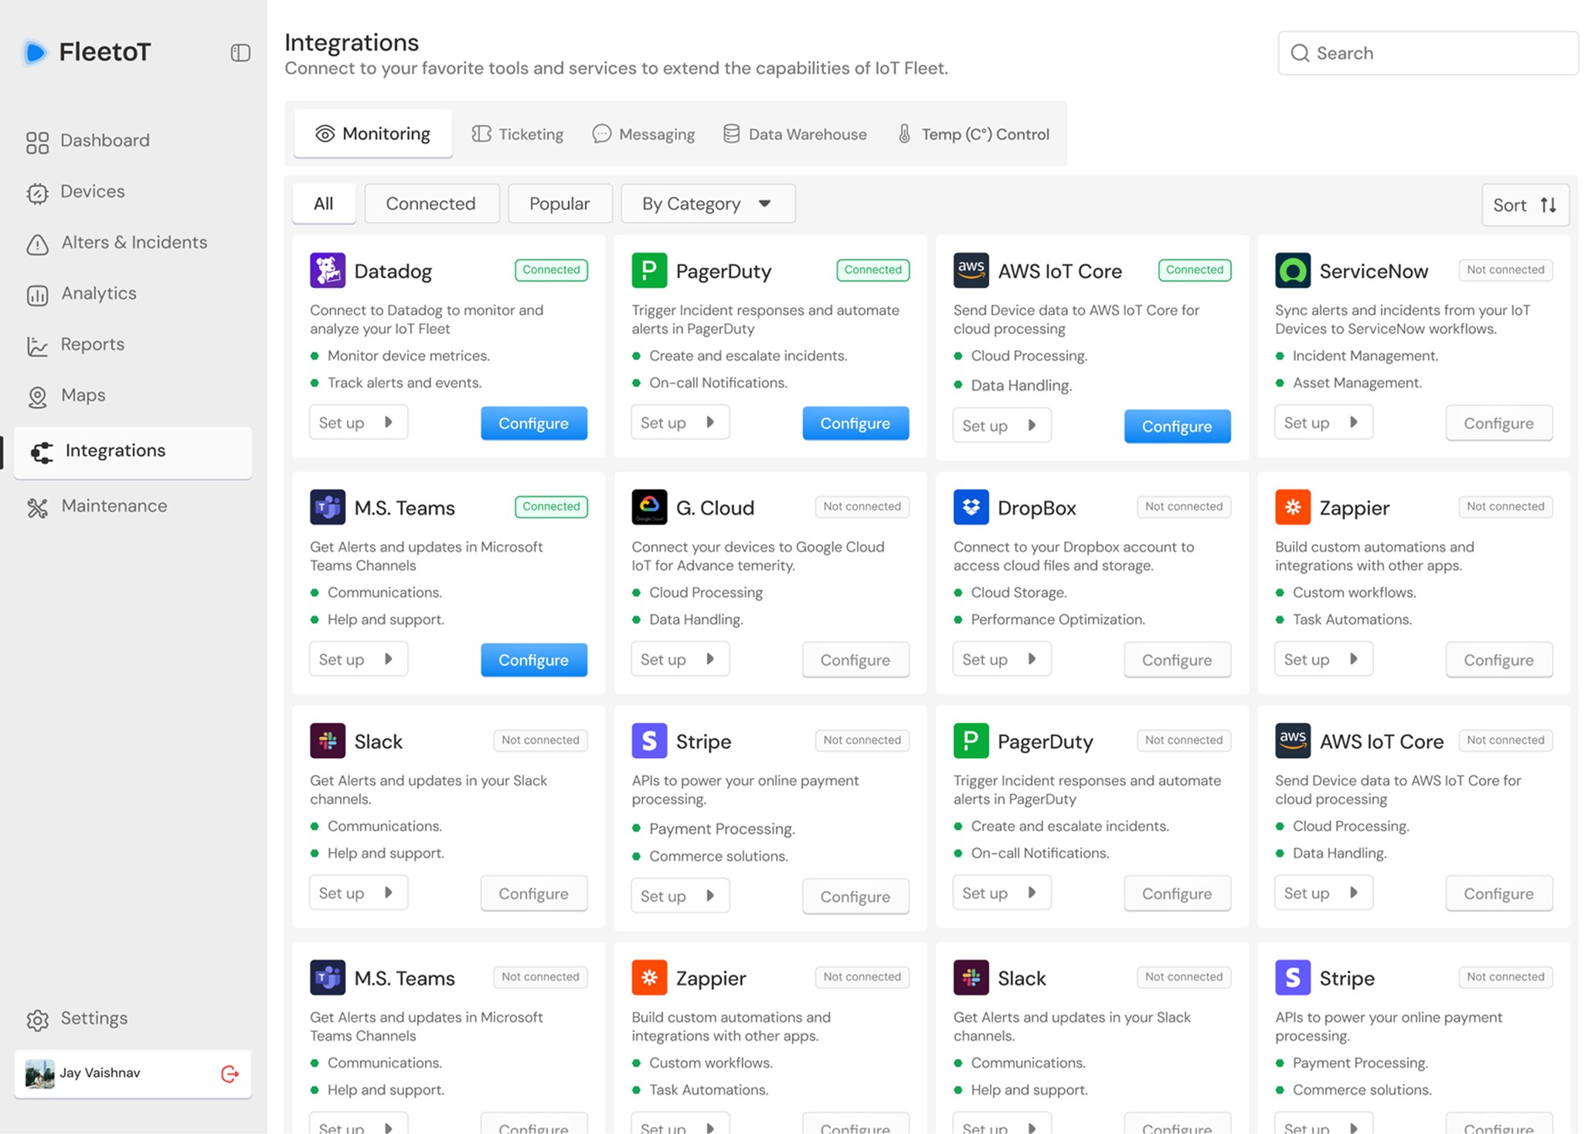The height and width of the screenshot is (1134, 1595).
Task: Click the Stripe logo in third row
Action: coord(649,741)
